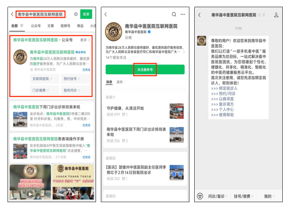Switch to the 公众号 tab
Screen dimensions: 288x207
[36, 26]
